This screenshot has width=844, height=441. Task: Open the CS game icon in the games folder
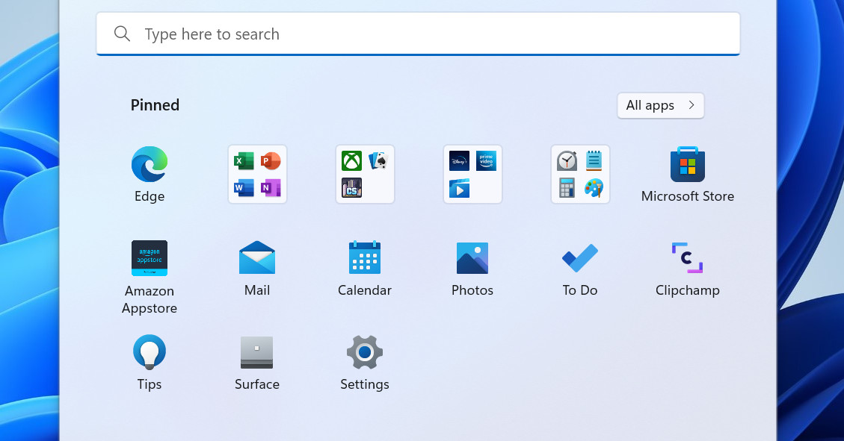pyautogui.click(x=351, y=188)
